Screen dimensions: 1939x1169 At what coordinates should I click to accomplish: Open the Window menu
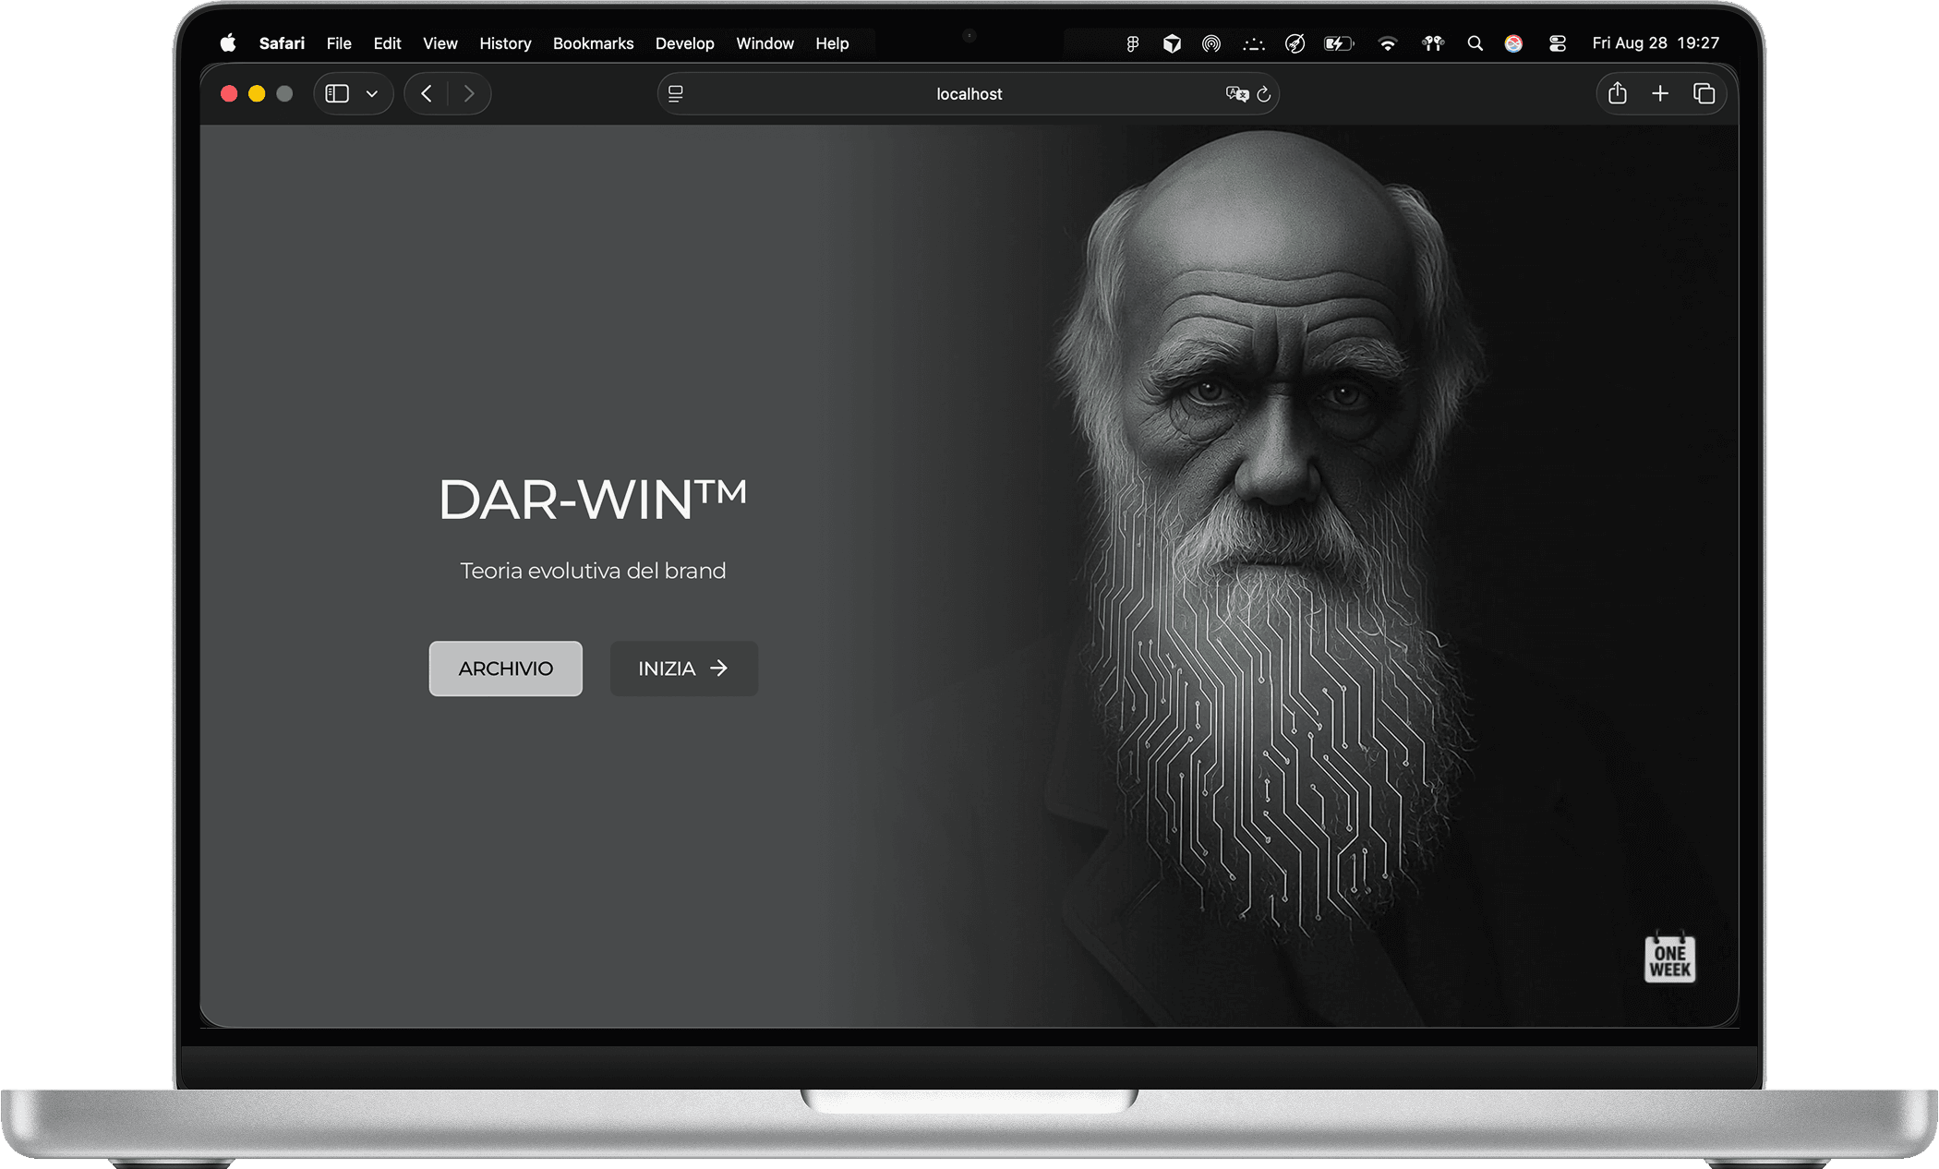pyautogui.click(x=765, y=43)
